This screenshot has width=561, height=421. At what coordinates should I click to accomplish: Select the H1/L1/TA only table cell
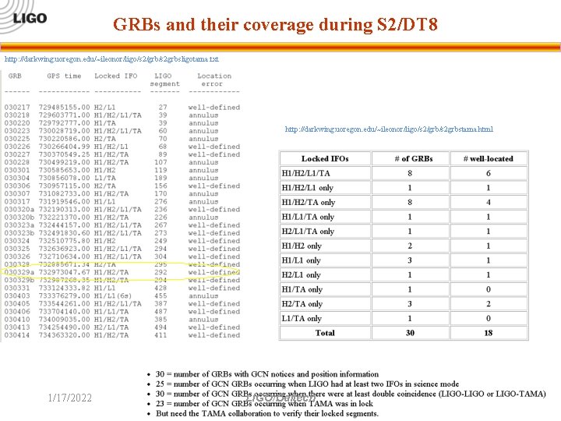click(x=325, y=217)
